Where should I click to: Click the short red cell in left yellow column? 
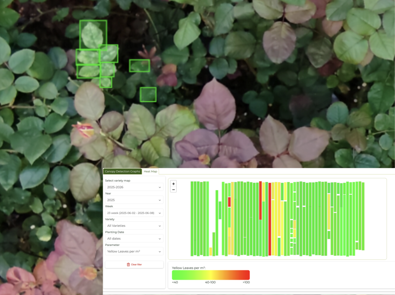(230, 202)
